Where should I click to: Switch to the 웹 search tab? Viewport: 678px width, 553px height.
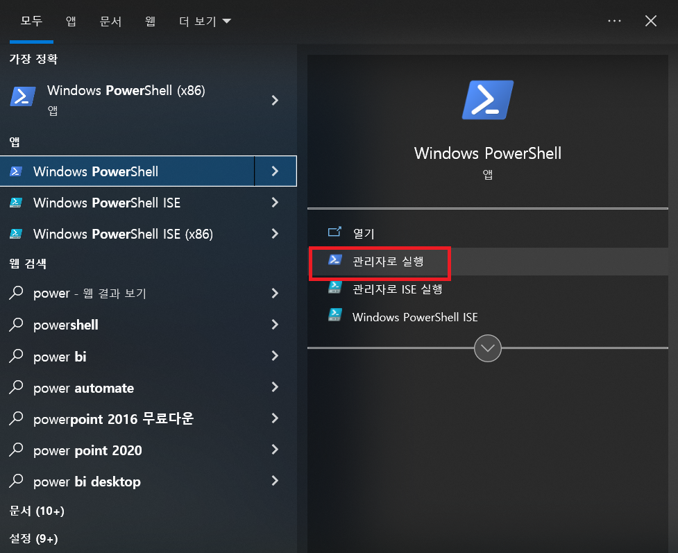tap(150, 21)
